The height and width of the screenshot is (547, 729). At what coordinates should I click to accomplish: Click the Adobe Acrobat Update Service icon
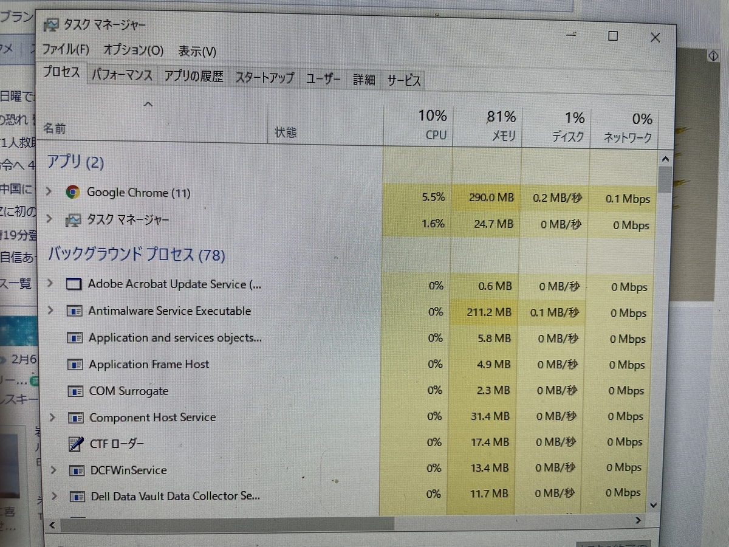coord(74,284)
